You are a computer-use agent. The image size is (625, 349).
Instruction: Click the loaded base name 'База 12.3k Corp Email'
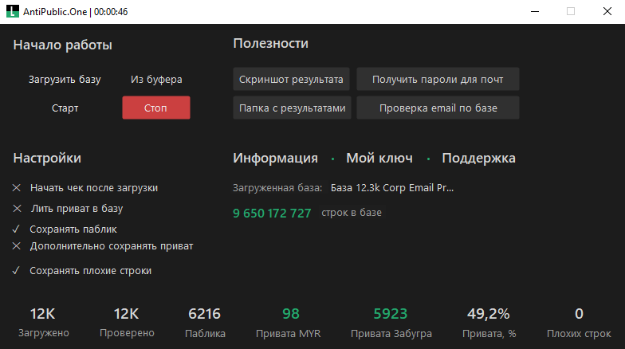pyautogui.click(x=391, y=188)
